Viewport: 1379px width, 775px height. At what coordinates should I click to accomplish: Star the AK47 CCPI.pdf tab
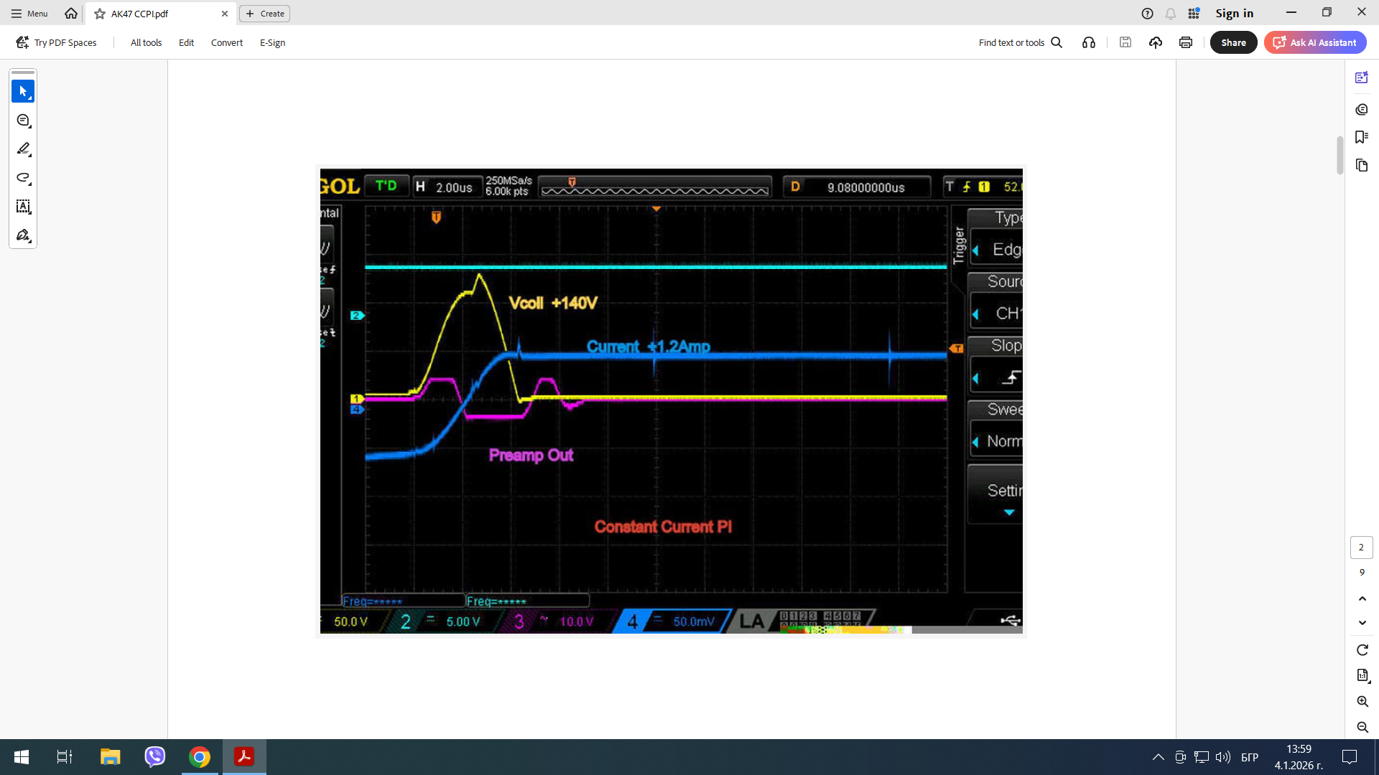click(x=100, y=14)
